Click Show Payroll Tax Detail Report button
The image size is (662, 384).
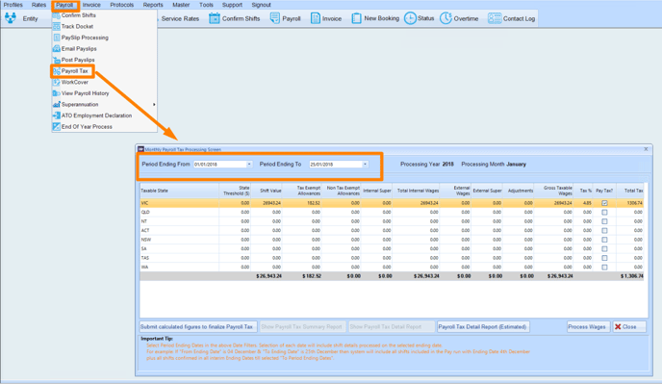[392, 327]
